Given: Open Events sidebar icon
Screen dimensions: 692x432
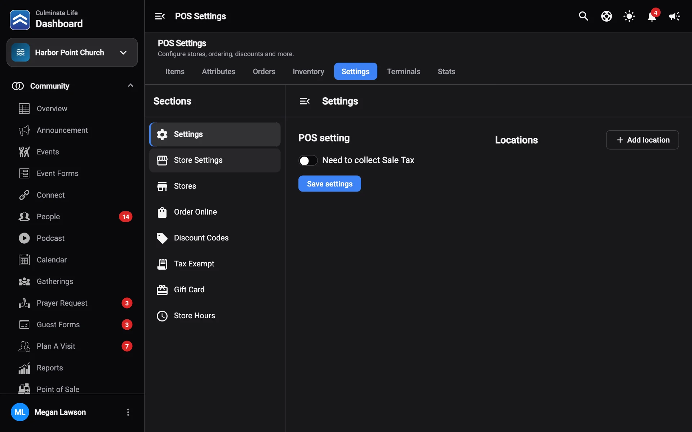Looking at the screenshot, I should tap(24, 152).
